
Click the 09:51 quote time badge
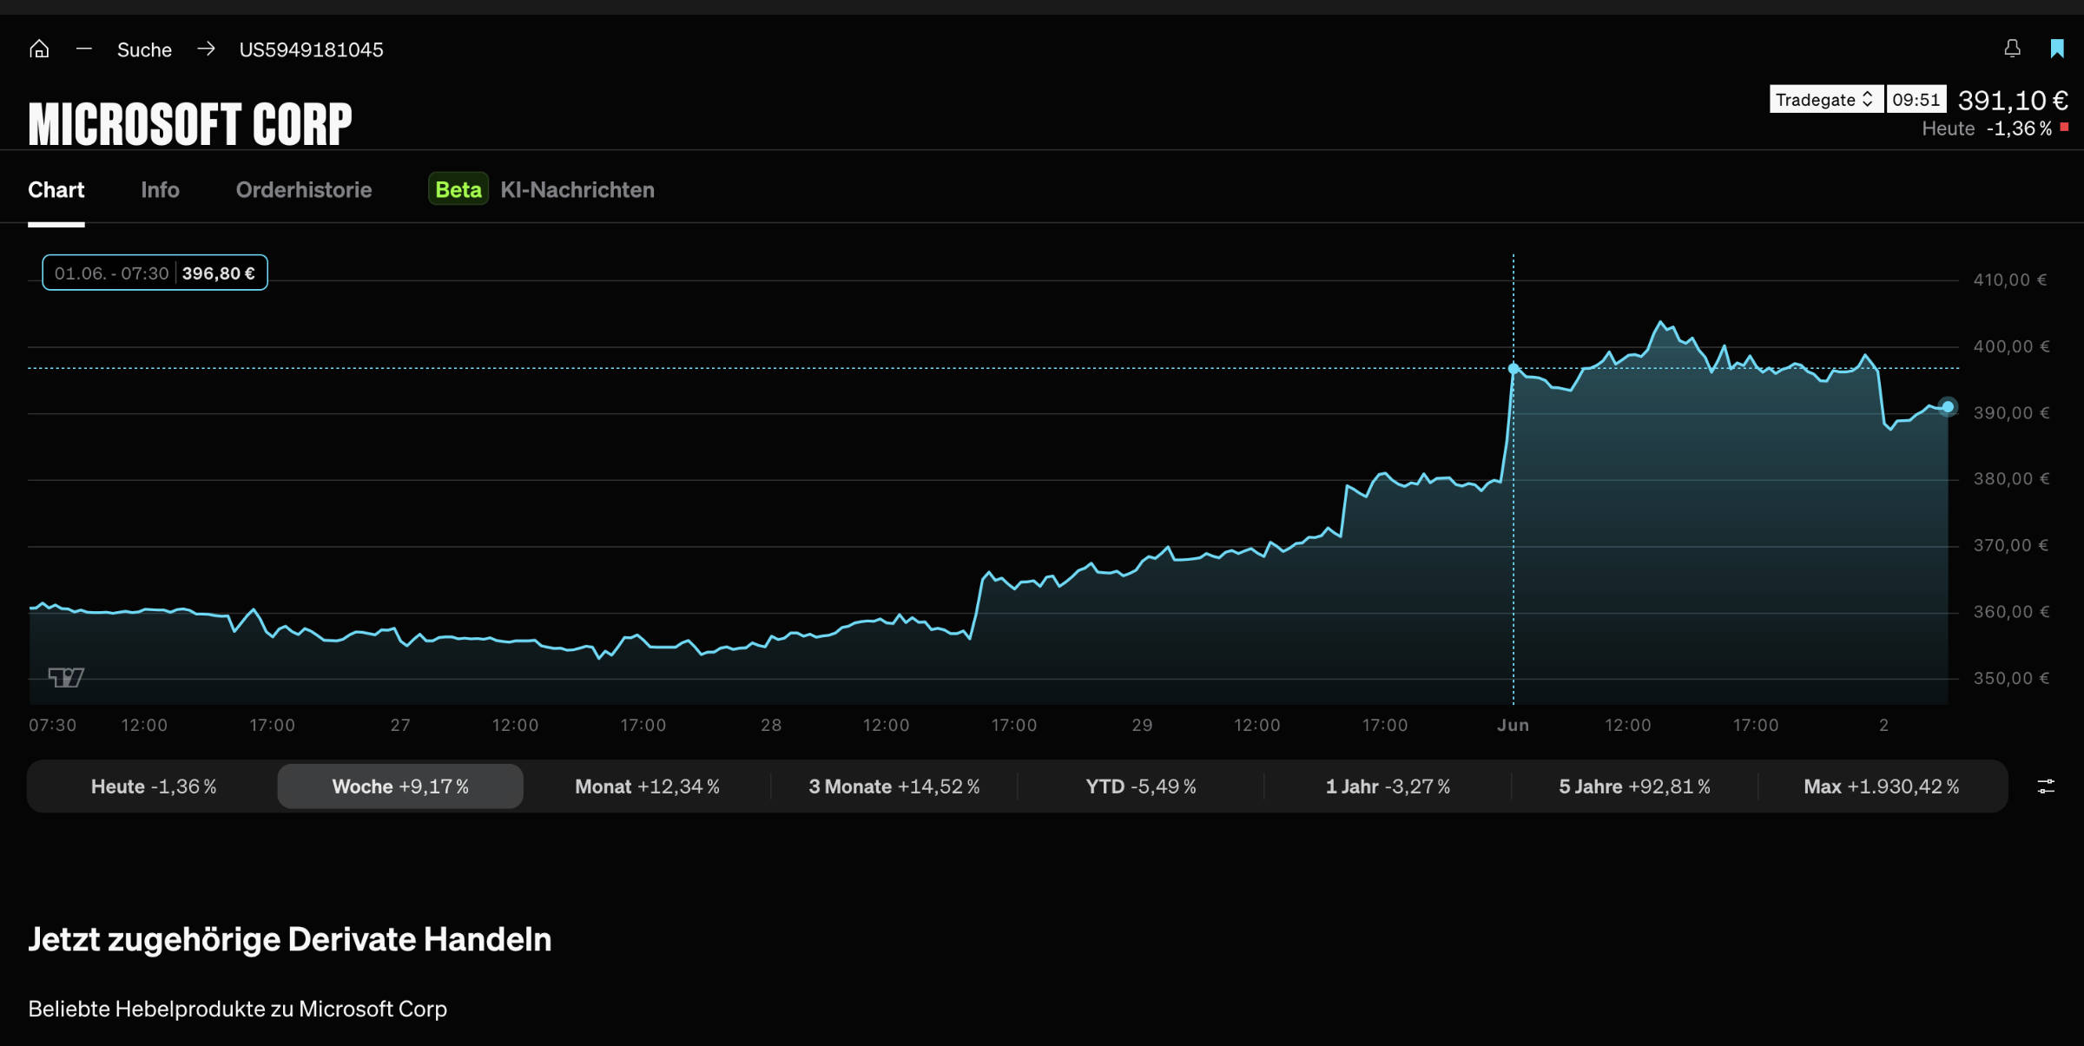[x=1916, y=99]
